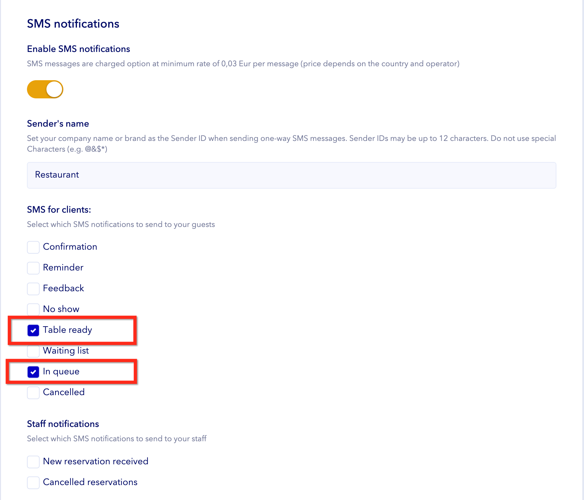Click the Sender ID character limit description
Viewport: 584px width, 500px height.
tap(291, 144)
